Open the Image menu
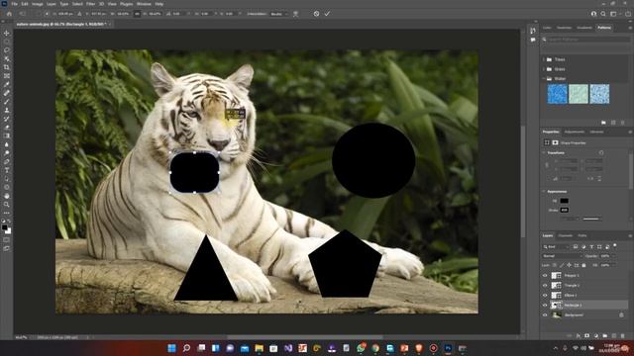634x356 pixels. click(38, 4)
